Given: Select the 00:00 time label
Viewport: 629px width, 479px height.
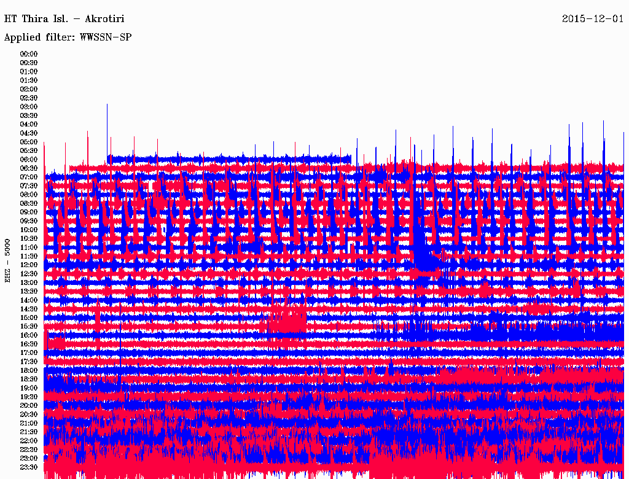Looking at the screenshot, I should [x=29, y=54].
